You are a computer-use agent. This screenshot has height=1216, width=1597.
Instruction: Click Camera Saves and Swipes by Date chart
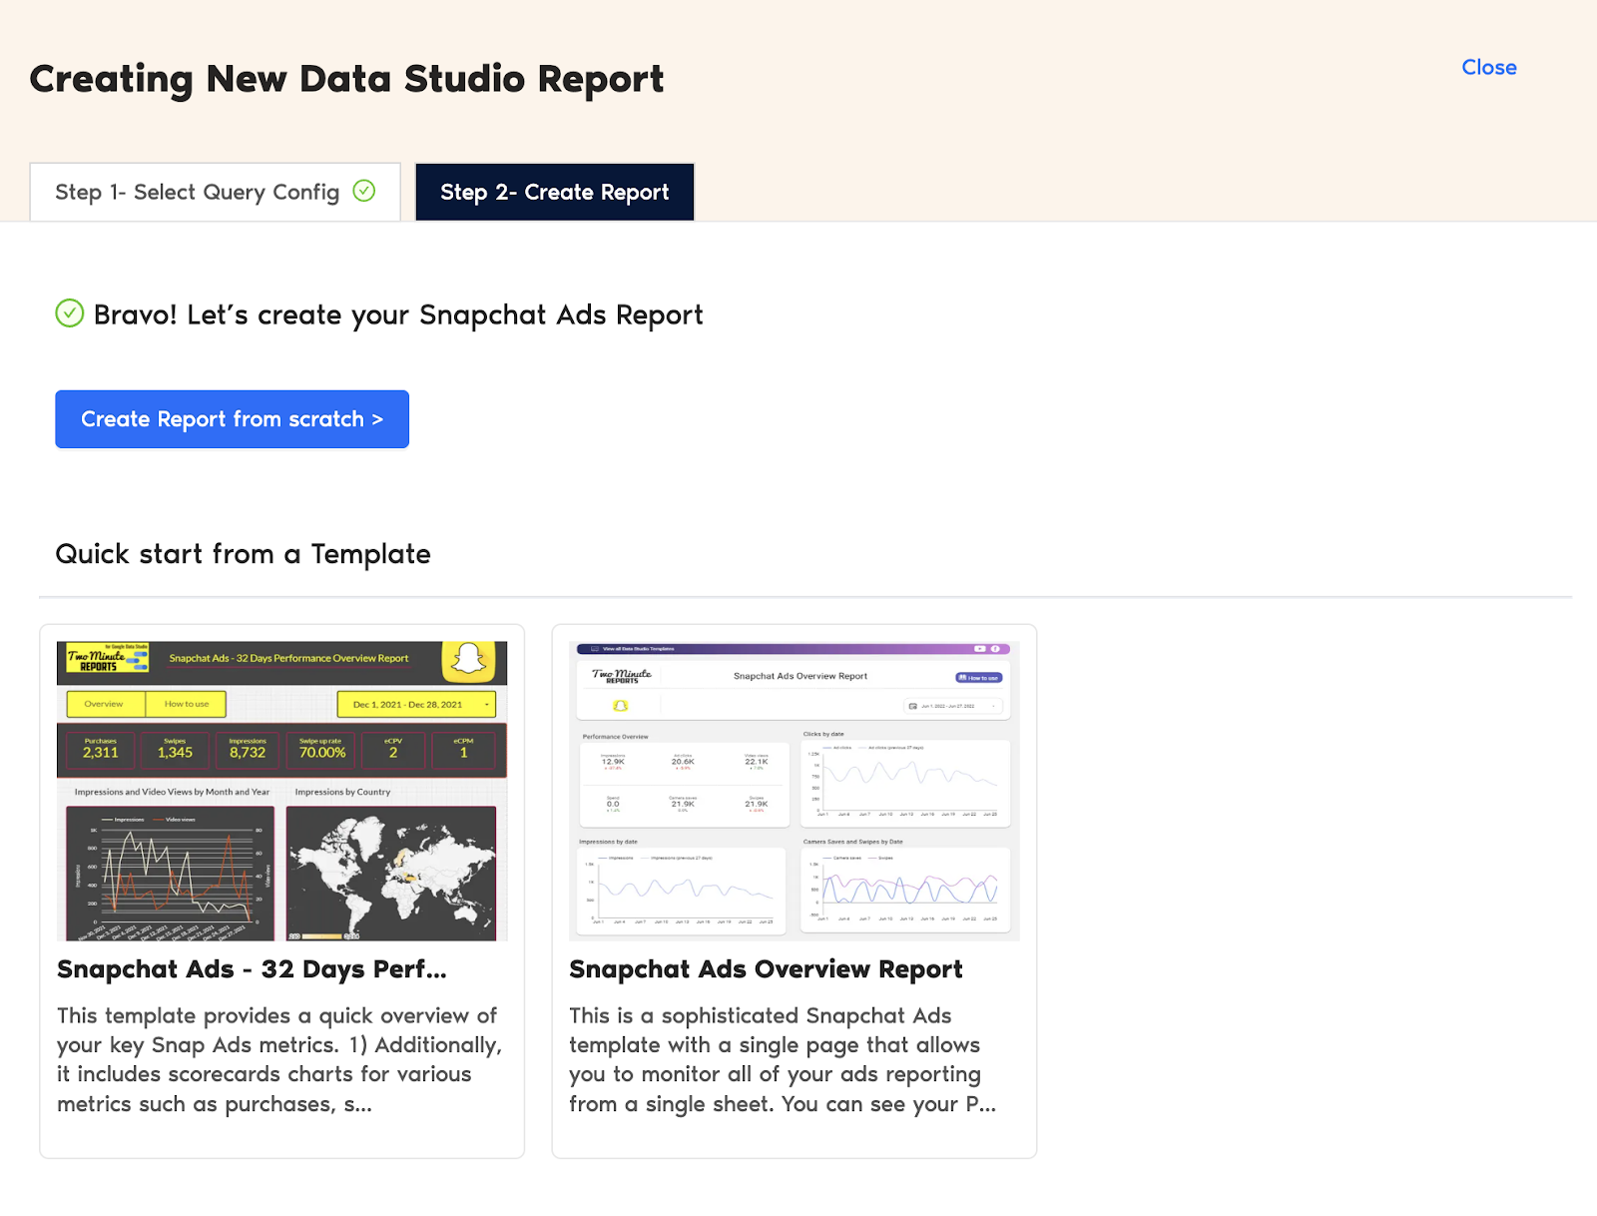tap(905, 890)
